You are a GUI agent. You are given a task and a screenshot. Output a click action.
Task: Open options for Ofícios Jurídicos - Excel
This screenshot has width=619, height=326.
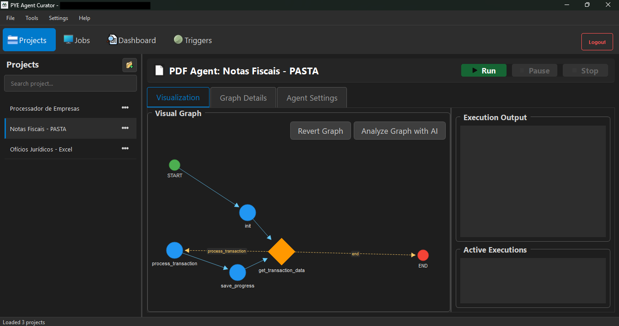125,149
